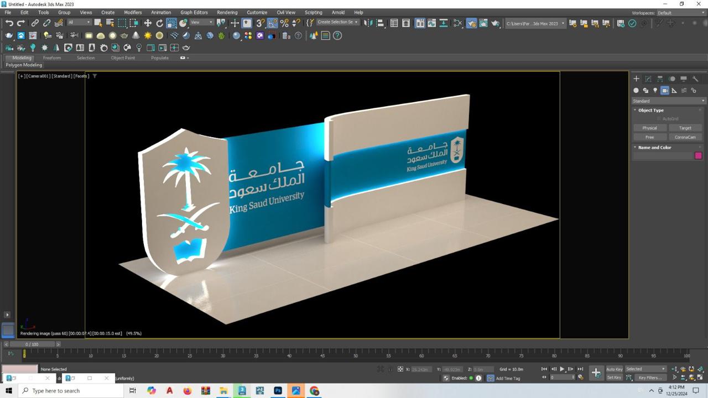Open the File menu
The width and height of the screenshot is (708, 398).
pyautogui.click(x=8, y=12)
